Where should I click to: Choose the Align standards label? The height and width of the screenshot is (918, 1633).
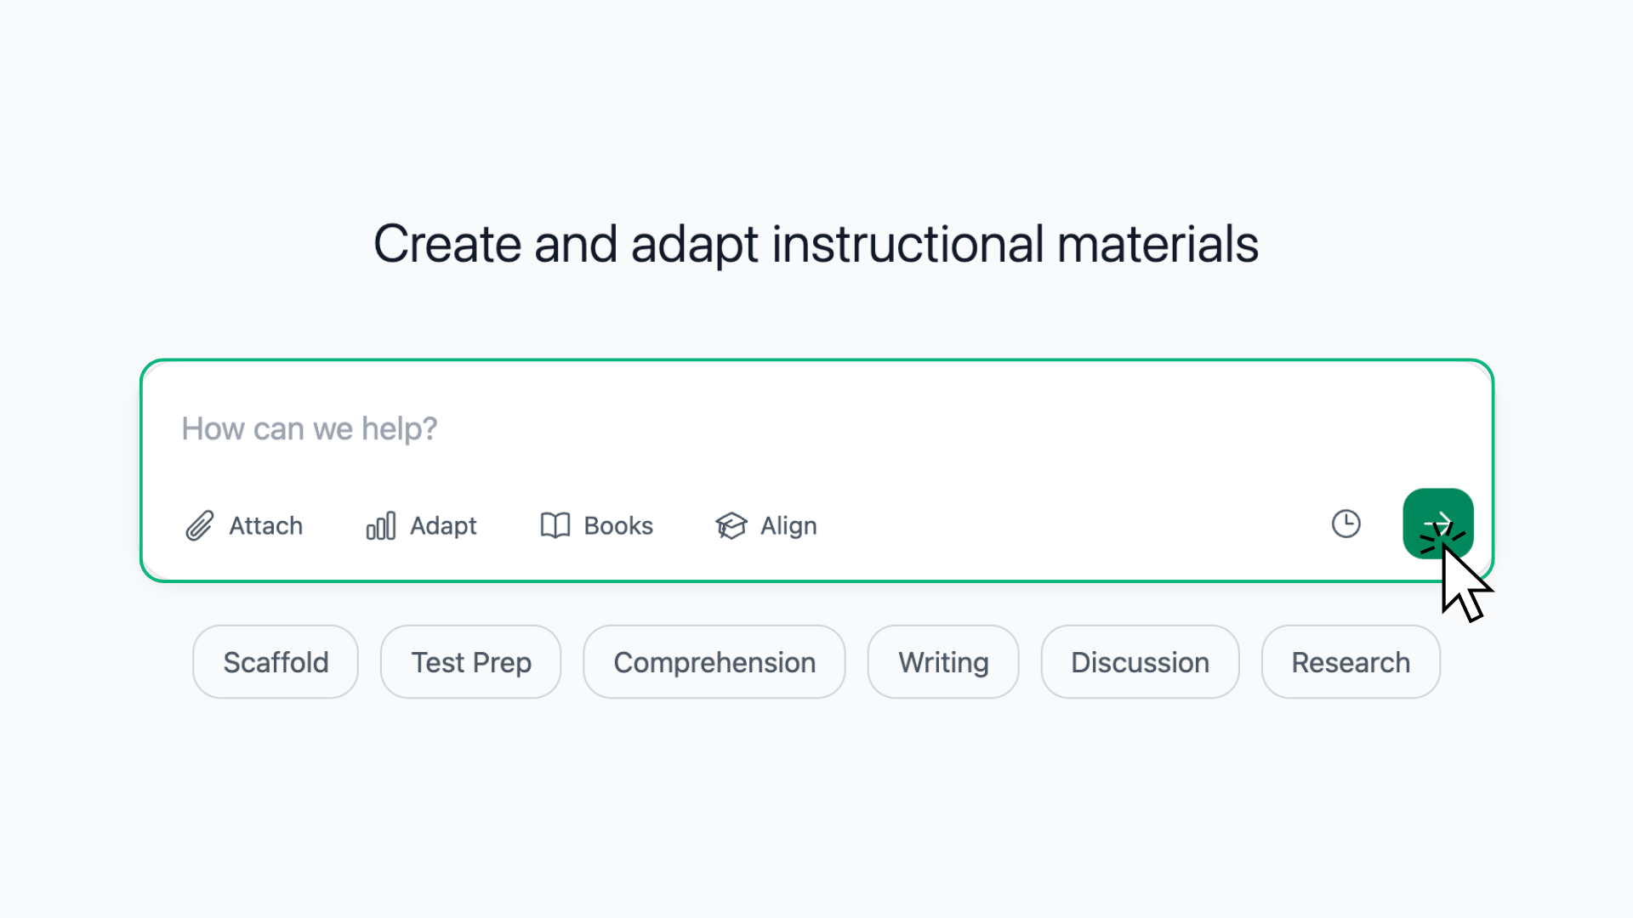[x=788, y=526]
